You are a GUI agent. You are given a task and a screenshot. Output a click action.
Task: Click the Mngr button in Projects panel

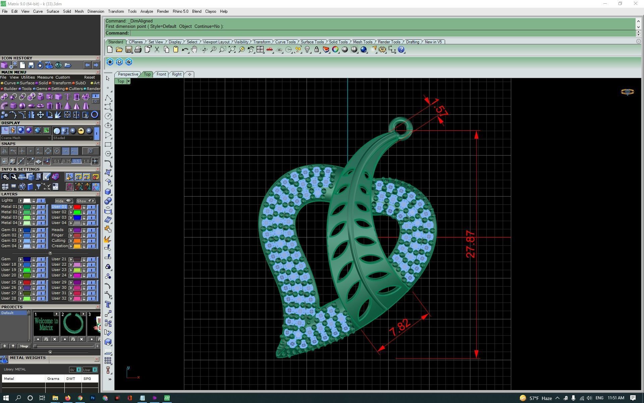[24, 346]
